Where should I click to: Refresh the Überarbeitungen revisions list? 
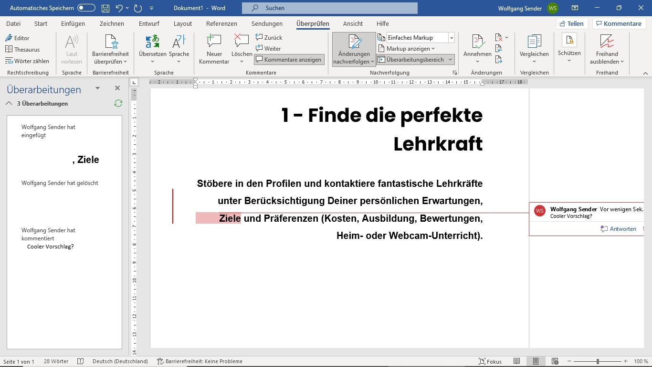[118, 103]
